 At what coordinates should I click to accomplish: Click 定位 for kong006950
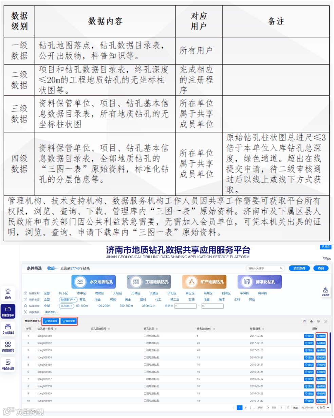pyautogui.click(x=309, y=336)
